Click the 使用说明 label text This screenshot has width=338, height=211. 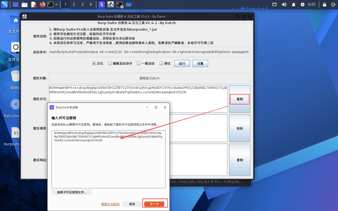click(x=40, y=36)
